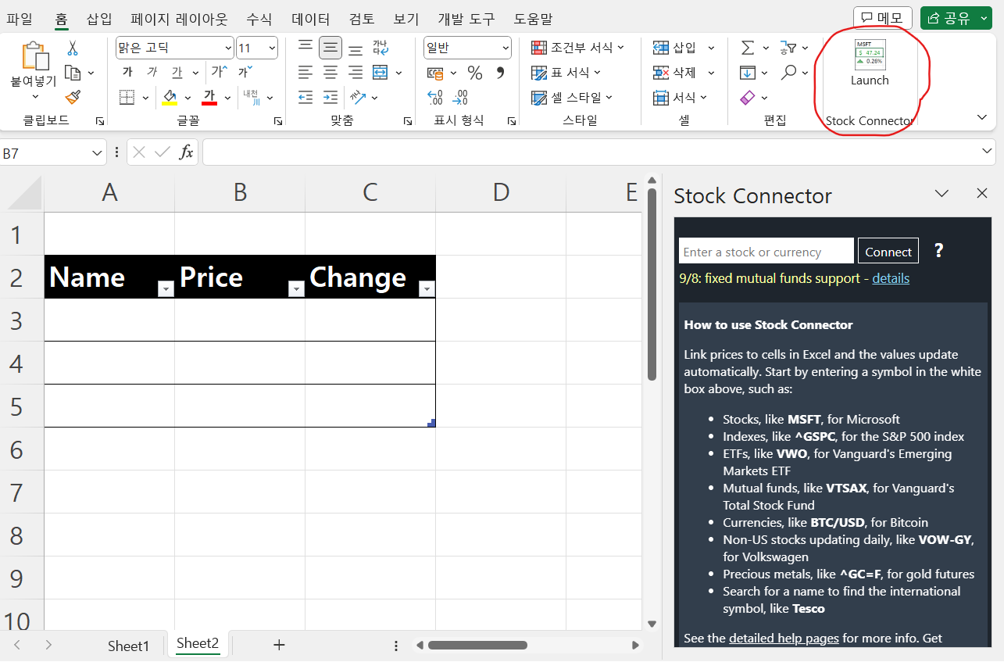Open Conditional Formatting (조건부 서식) menu
Image resolution: width=1004 pixels, height=662 pixels.
click(x=578, y=48)
